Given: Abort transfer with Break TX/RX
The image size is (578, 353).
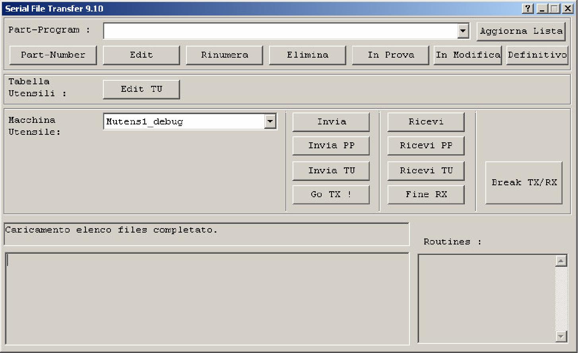Looking at the screenshot, I should [524, 183].
